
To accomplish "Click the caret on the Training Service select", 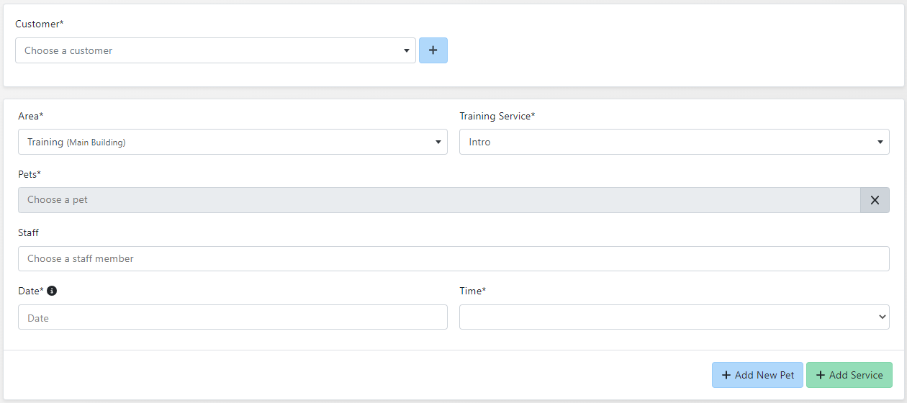I will pyautogui.click(x=880, y=142).
